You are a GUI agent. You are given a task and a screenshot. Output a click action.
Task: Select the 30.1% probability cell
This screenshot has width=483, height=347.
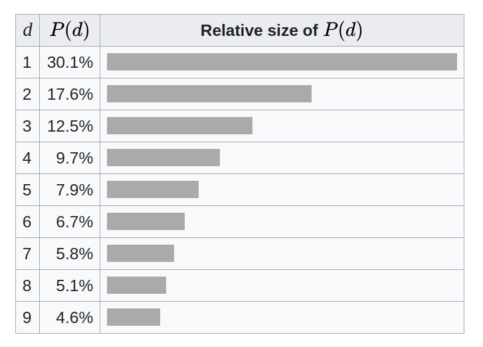point(70,62)
